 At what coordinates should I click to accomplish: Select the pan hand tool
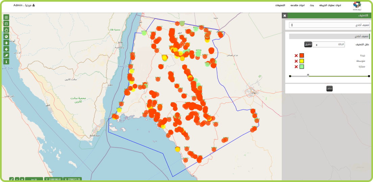(x=6, y=30)
